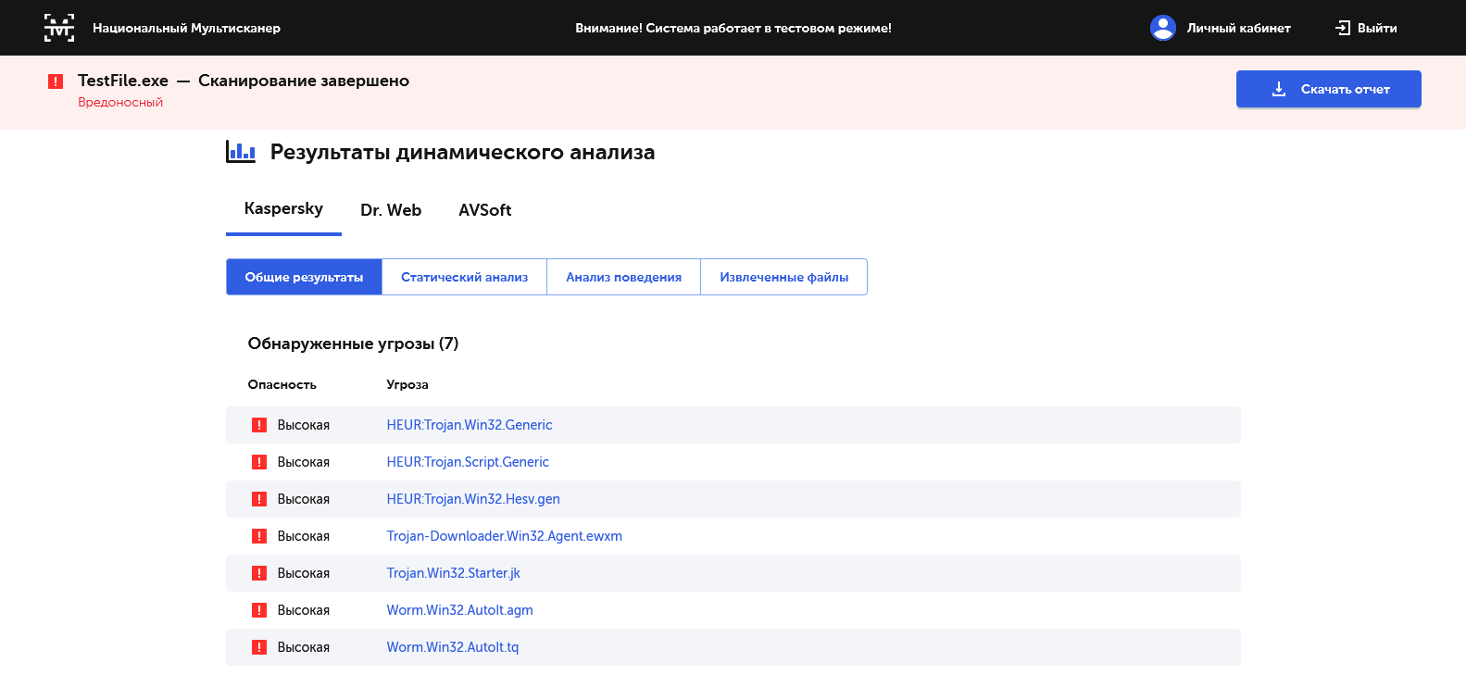This screenshot has width=1466, height=700.
Task: Click the bar chart icon near Результаты динамического анализа
Action: (x=241, y=152)
